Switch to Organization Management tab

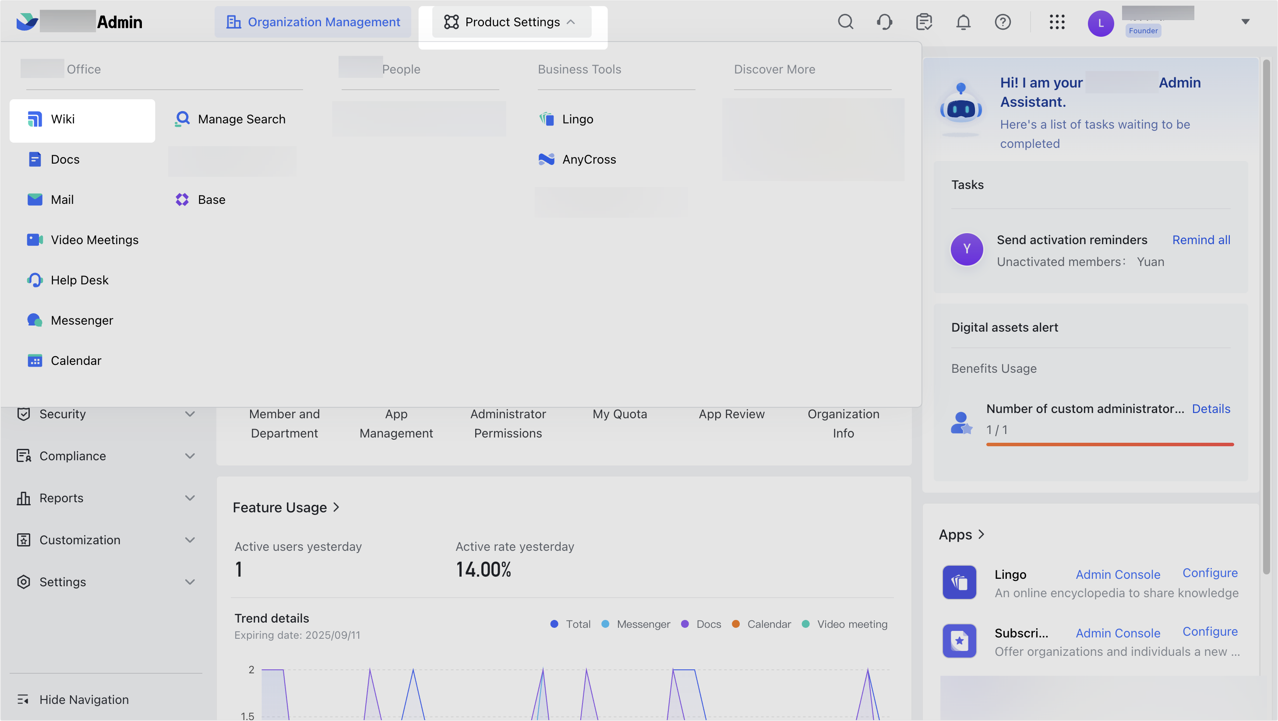(x=313, y=22)
